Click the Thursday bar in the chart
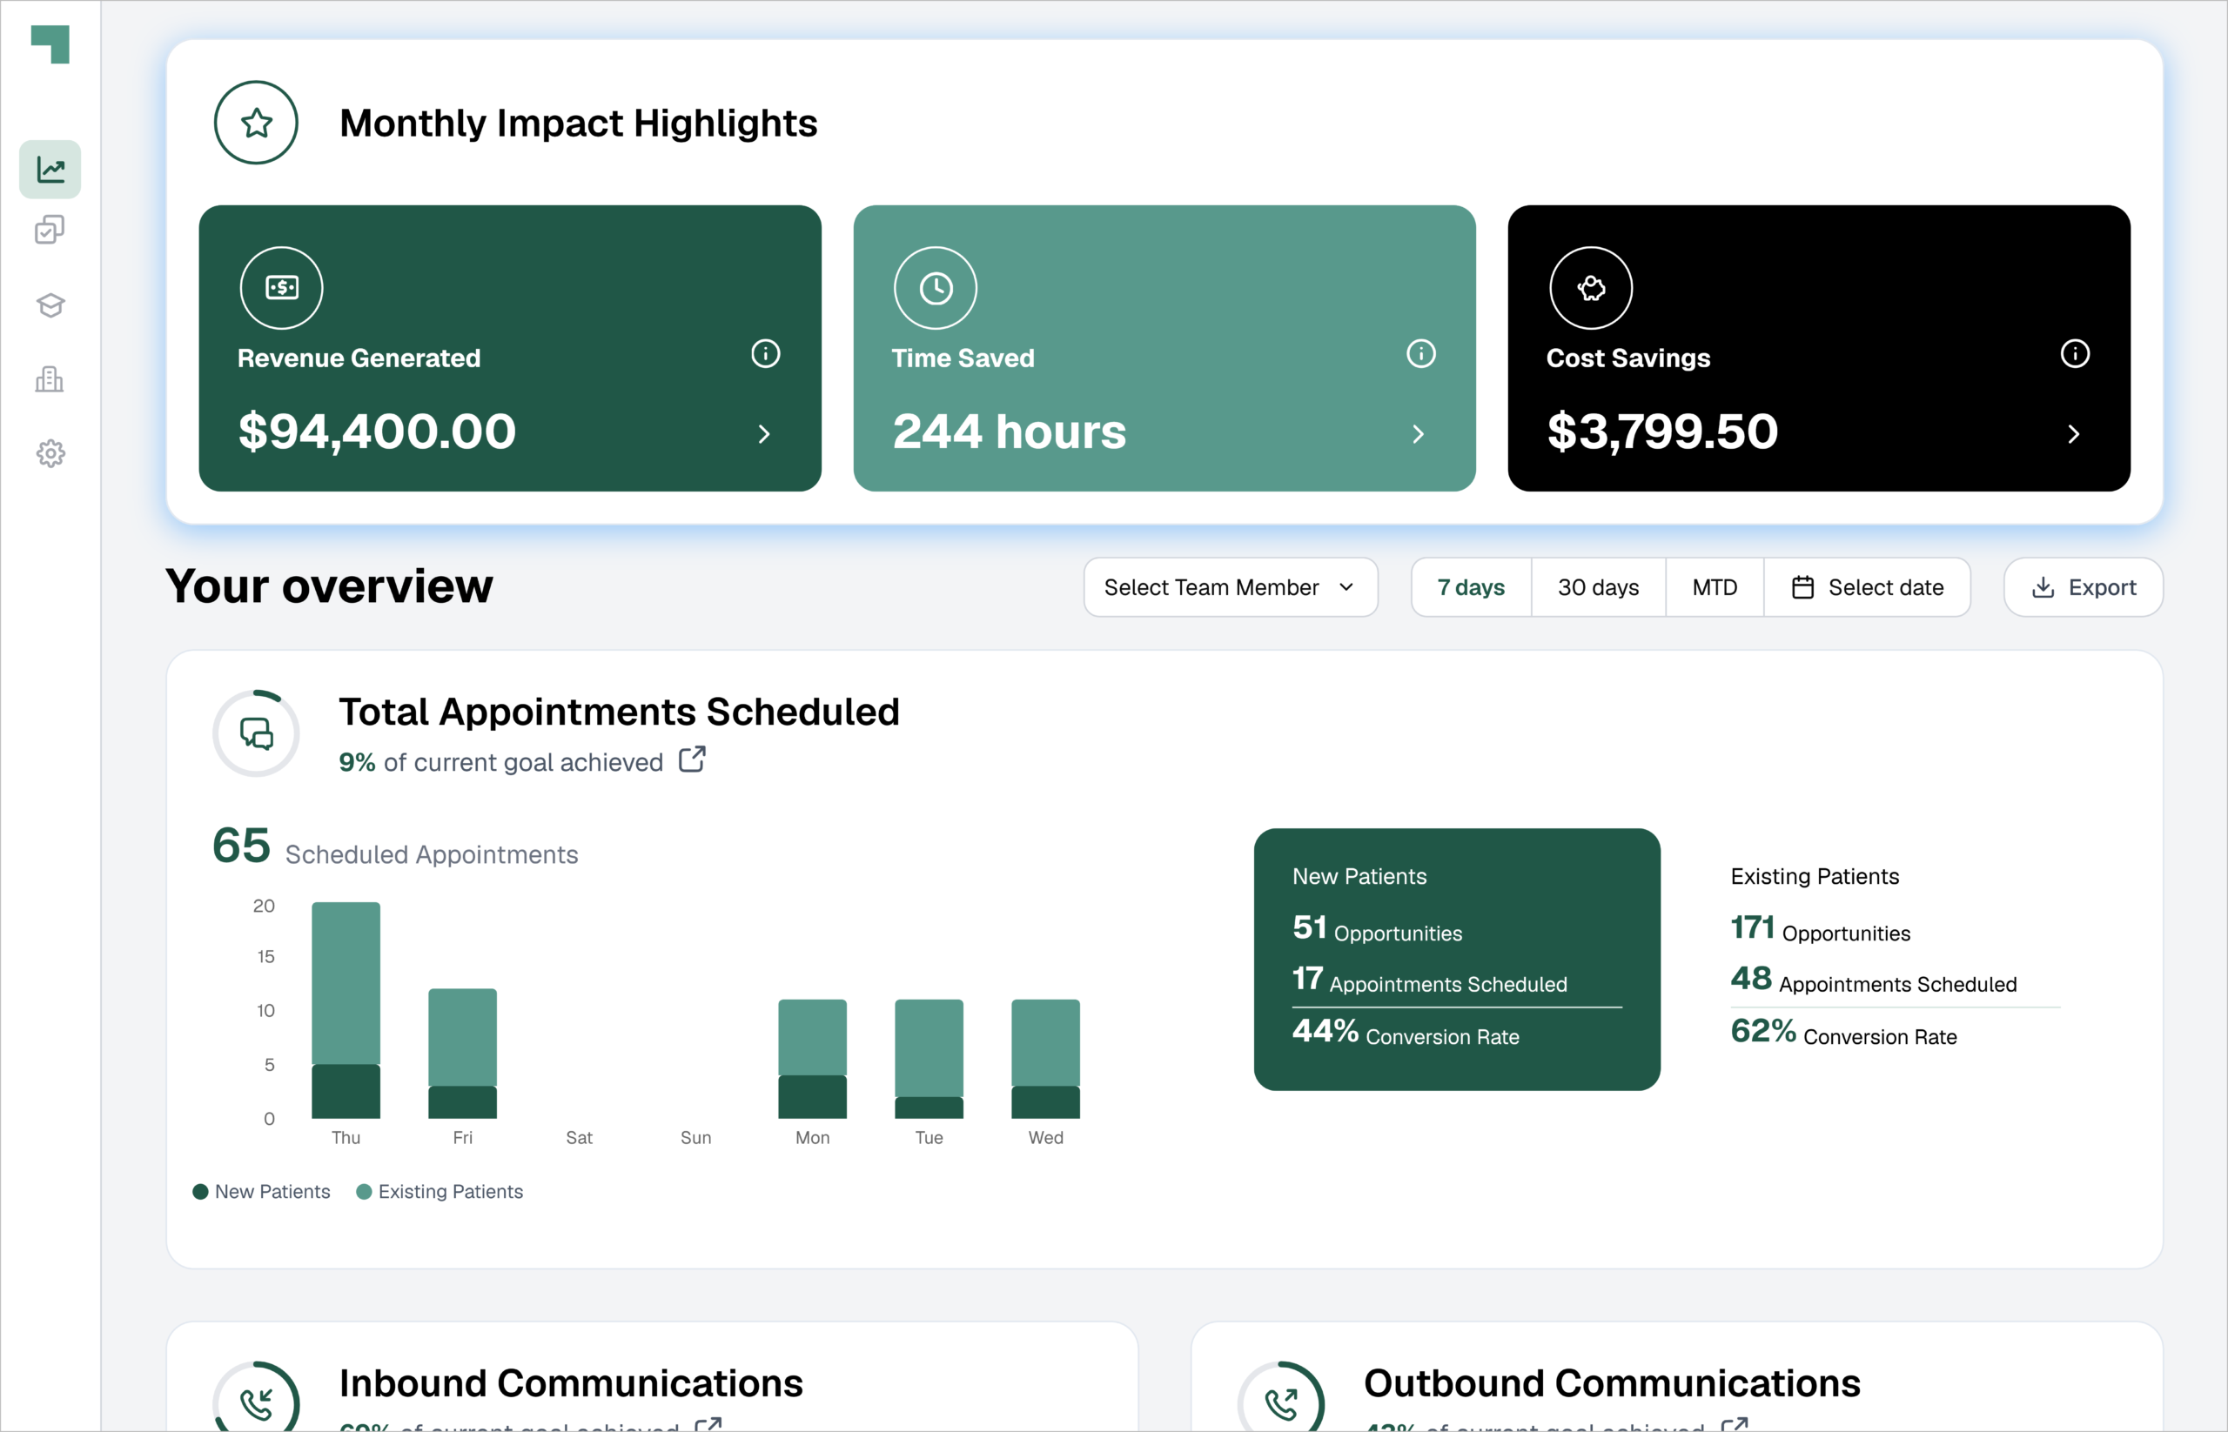 [x=346, y=1010]
